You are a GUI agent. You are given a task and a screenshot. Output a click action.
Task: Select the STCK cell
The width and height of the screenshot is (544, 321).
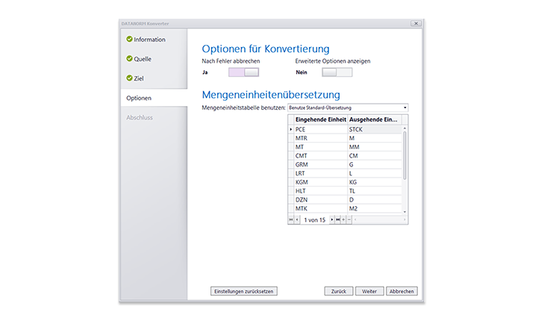click(x=375, y=129)
